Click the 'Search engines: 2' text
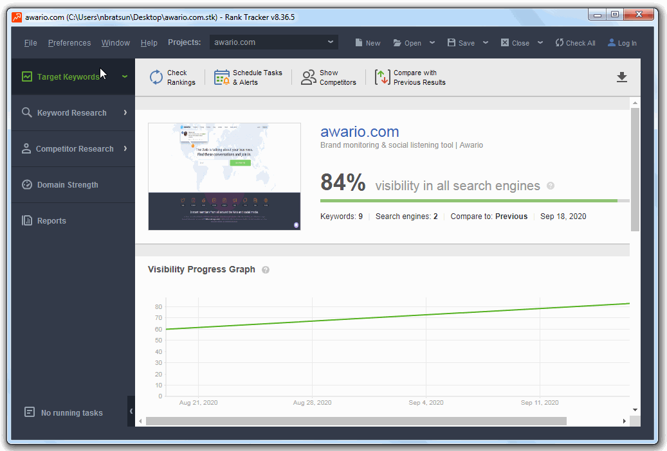Viewport: 667px width, 451px height. tap(407, 217)
